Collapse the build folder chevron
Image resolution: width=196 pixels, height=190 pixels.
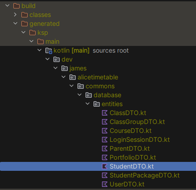click(7, 5)
